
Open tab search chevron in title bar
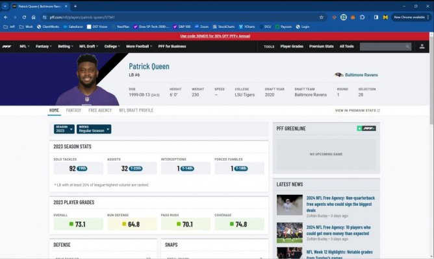(x=5, y=6)
